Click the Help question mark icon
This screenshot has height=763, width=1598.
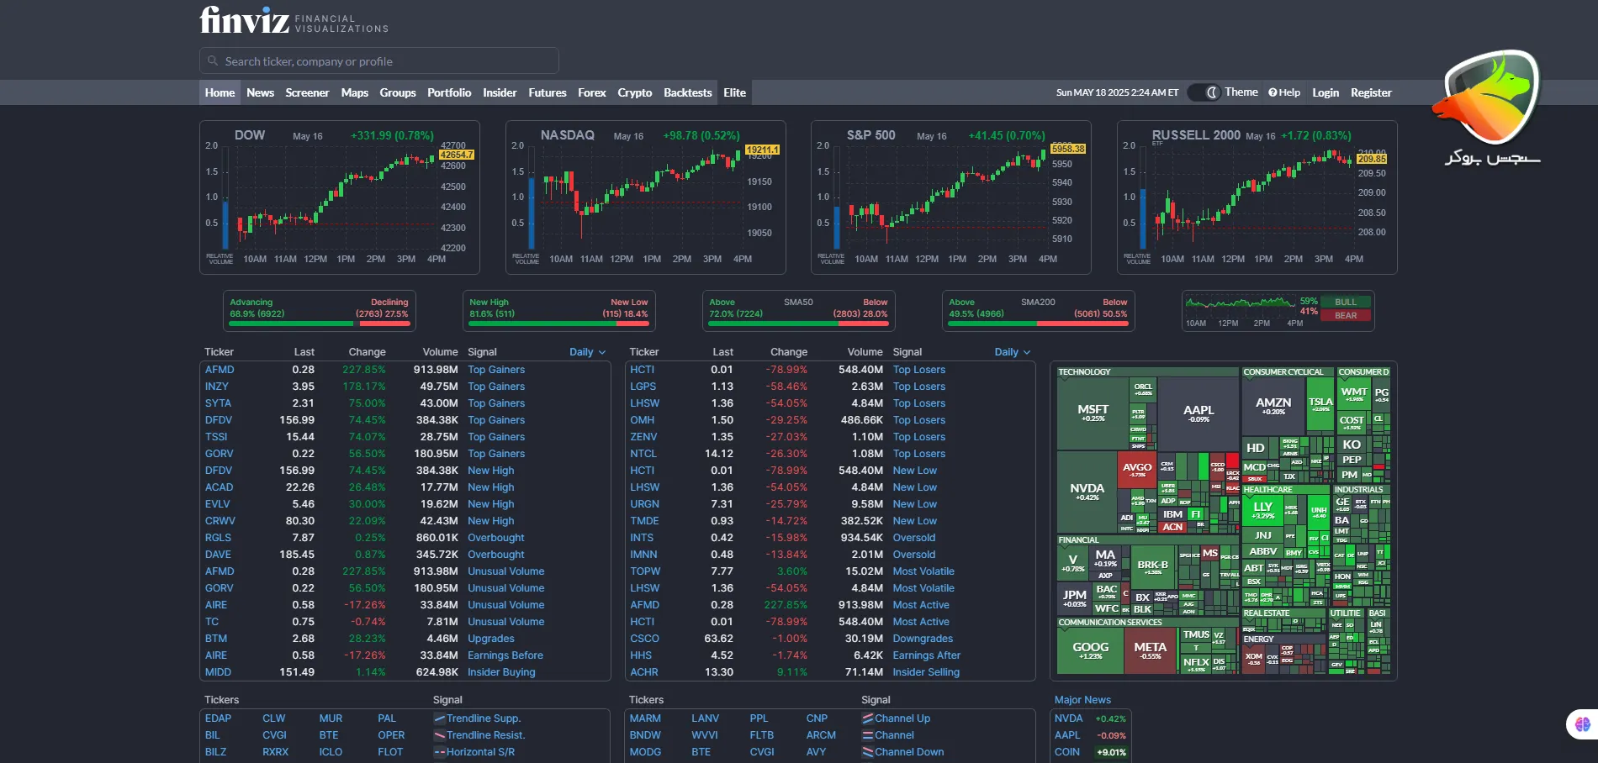coord(1273,92)
